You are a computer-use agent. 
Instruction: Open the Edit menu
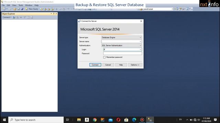coord(8,5)
